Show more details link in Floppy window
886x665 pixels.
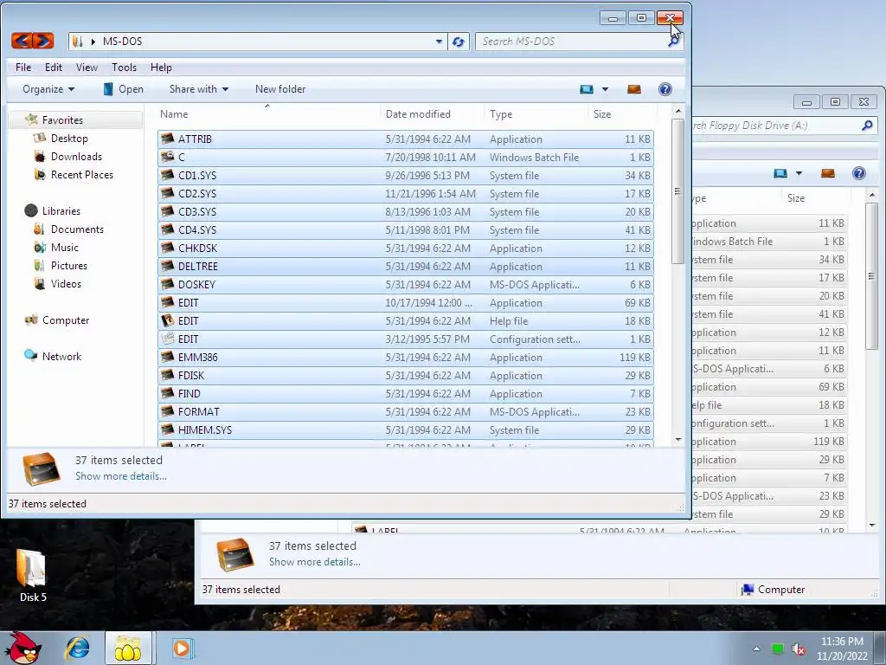click(x=314, y=561)
